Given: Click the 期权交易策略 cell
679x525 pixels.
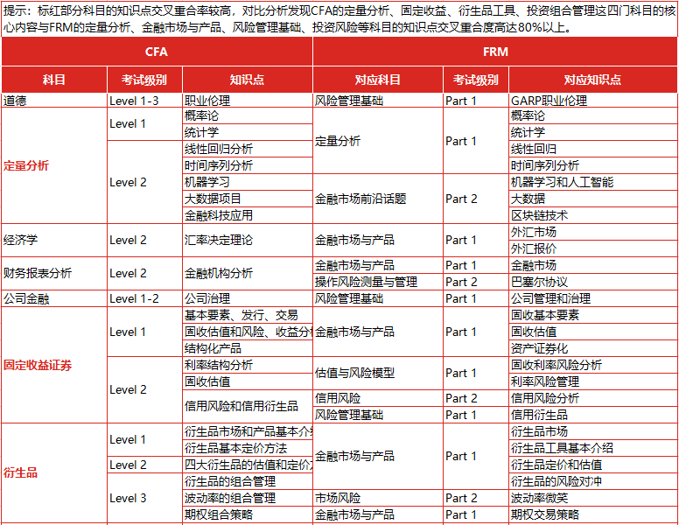Looking at the screenshot, I should (593, 514).
